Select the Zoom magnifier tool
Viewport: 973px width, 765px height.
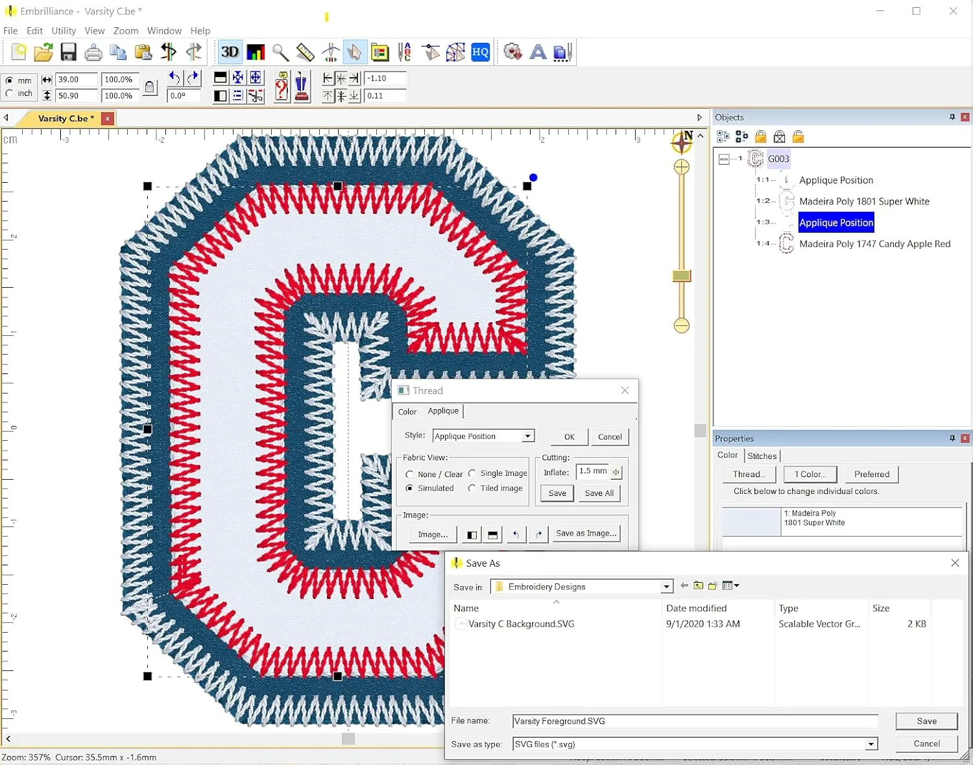point(280,53)
